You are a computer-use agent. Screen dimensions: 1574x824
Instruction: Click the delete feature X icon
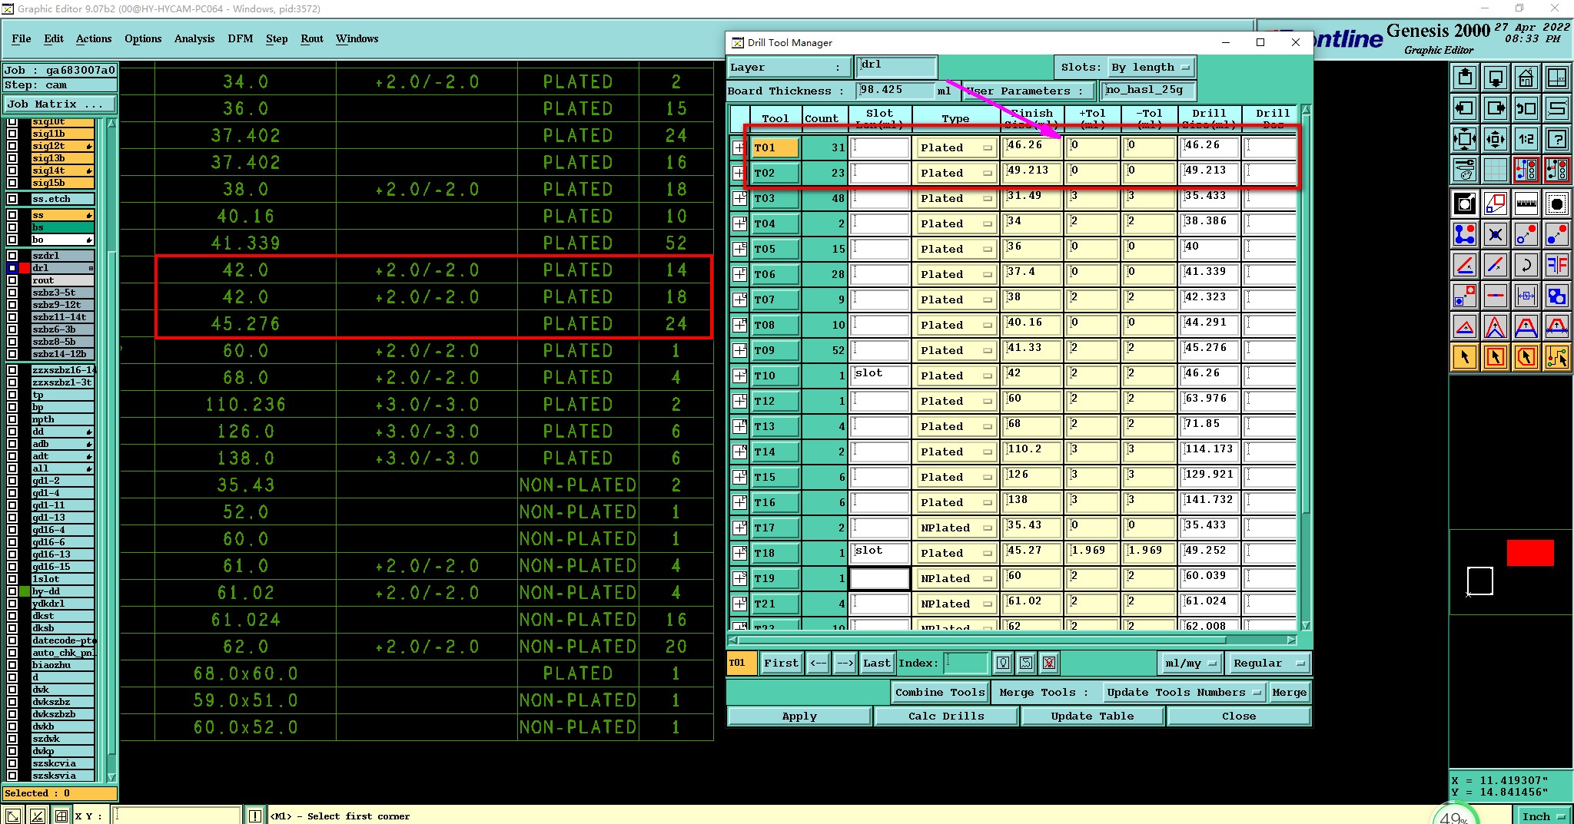point(1496,234)
